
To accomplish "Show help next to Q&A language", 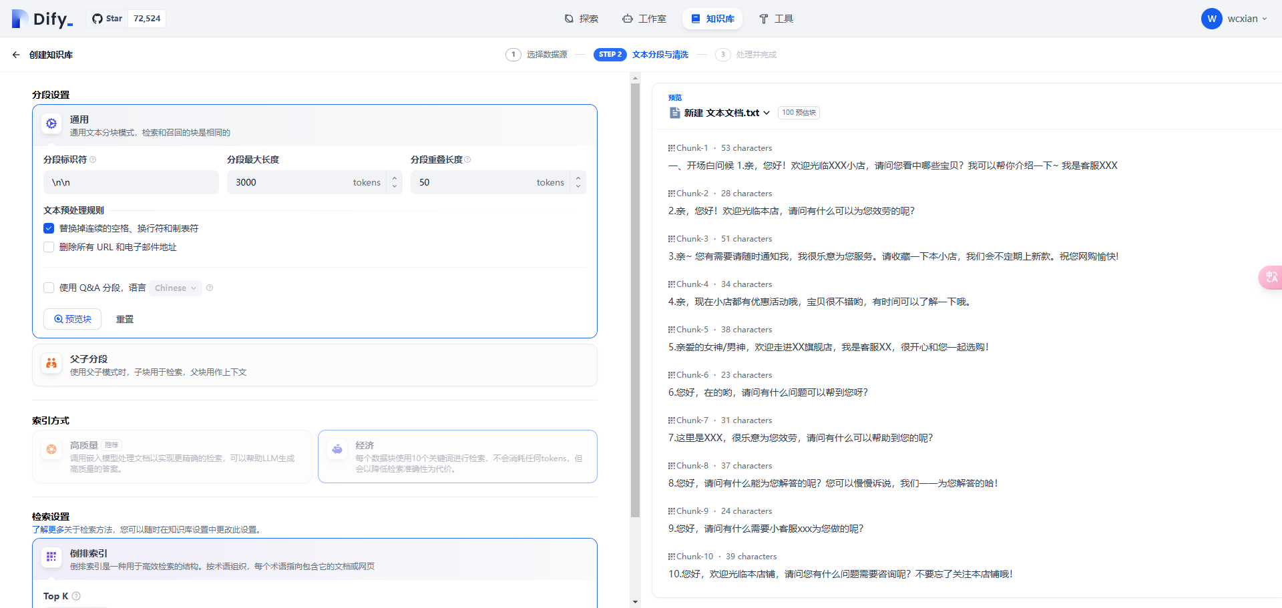I will coord(210,288).
